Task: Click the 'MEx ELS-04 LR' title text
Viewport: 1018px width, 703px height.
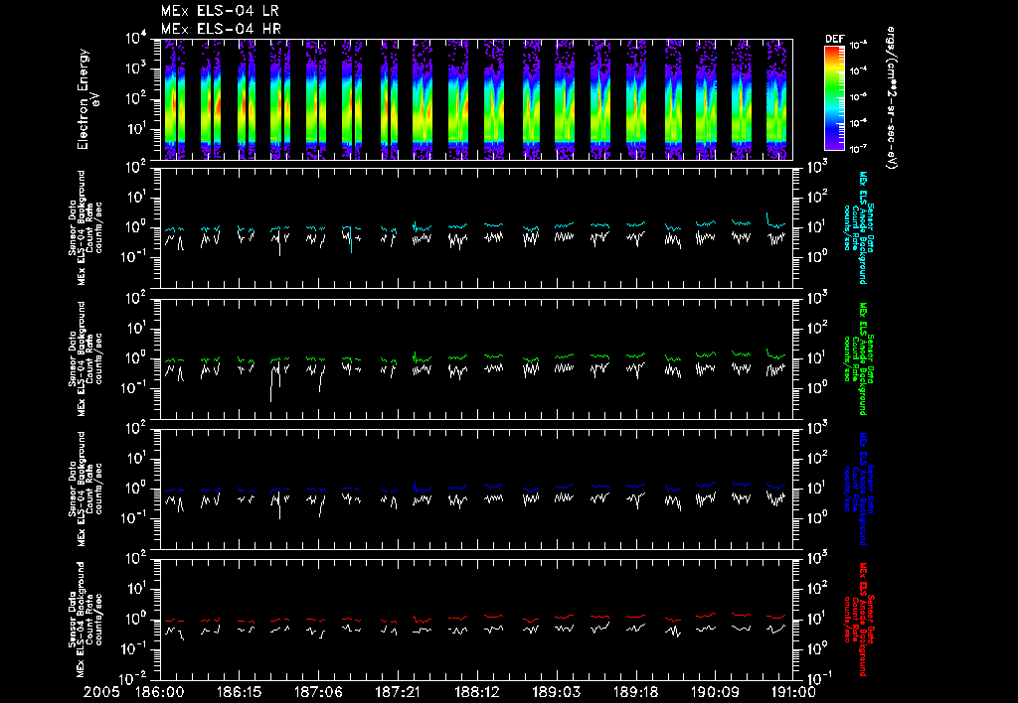Action: pos(220,10)
